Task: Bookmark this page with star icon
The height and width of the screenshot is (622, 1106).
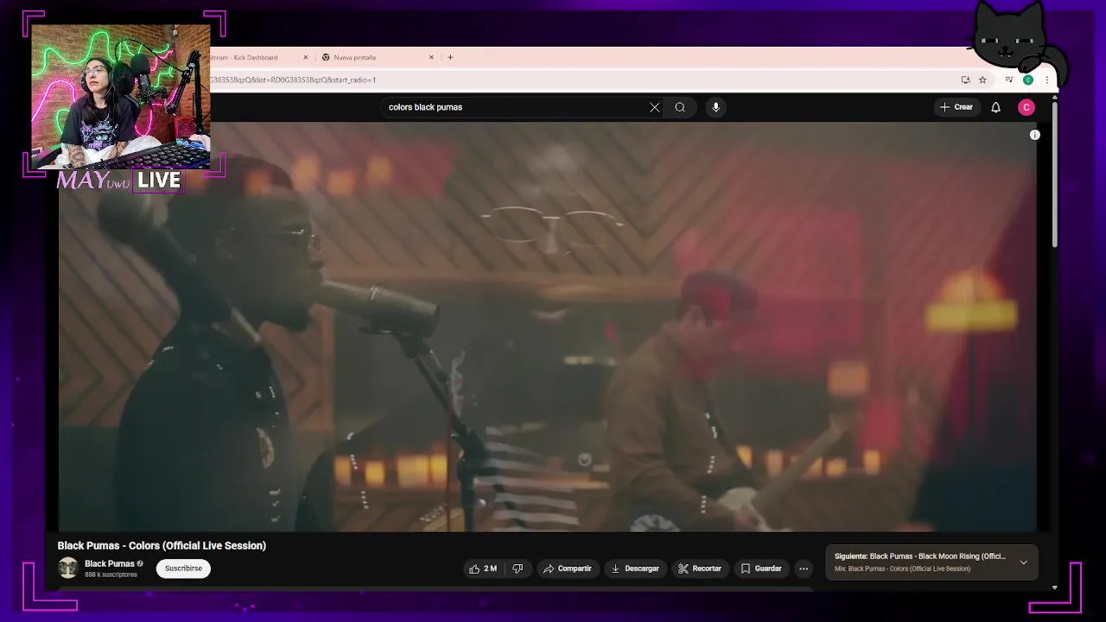Action: (982, 79)
